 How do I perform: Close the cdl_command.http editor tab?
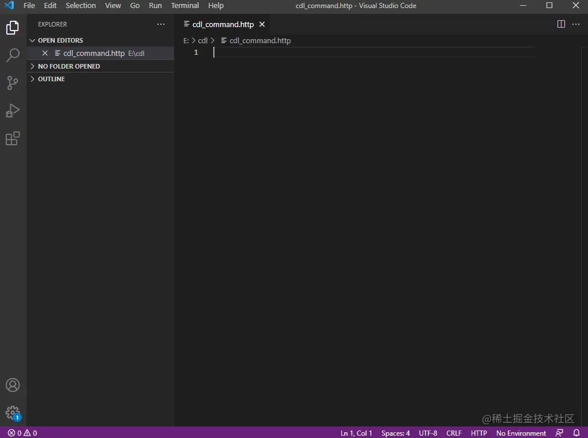click(262, 24)
